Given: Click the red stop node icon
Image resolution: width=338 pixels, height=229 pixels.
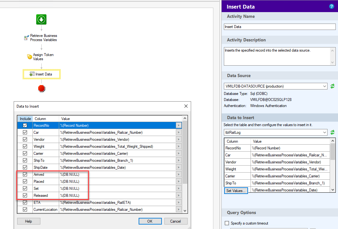Looking at the screenshot, I should (x=41, y=88).
